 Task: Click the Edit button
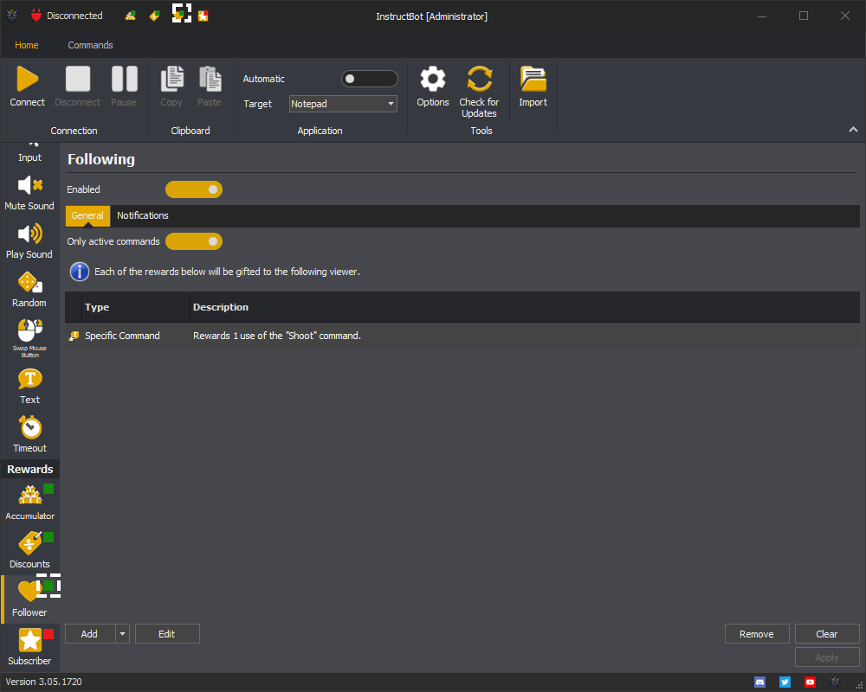pyautogui.click(x=167, y=634)
